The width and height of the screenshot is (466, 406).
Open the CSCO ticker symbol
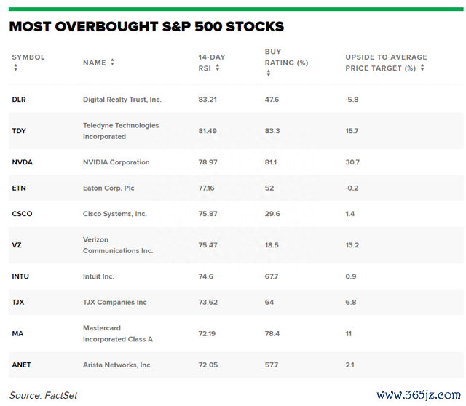[22, 214]
